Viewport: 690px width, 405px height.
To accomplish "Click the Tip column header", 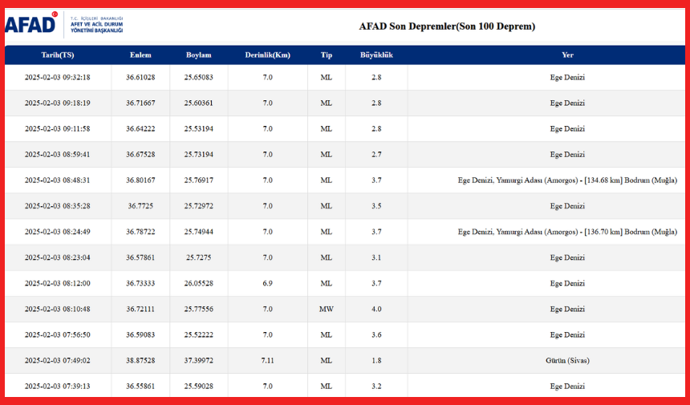I will coord(326,55).
